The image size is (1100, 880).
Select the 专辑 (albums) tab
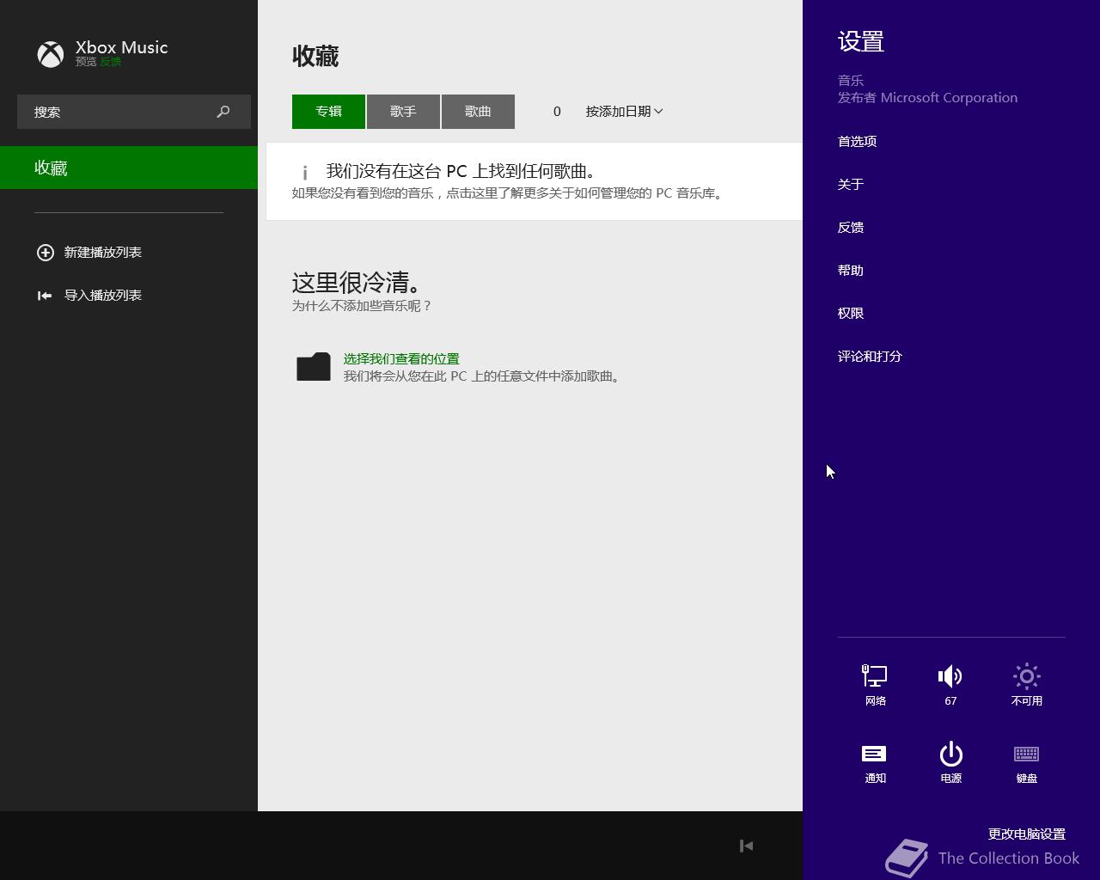point(328,112)
